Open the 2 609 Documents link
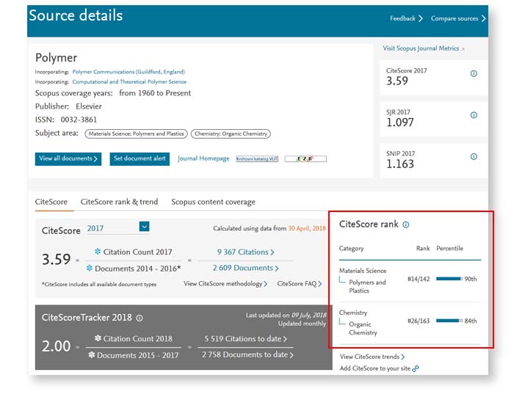This screenshot has height=397, width=514. (245, 268)
